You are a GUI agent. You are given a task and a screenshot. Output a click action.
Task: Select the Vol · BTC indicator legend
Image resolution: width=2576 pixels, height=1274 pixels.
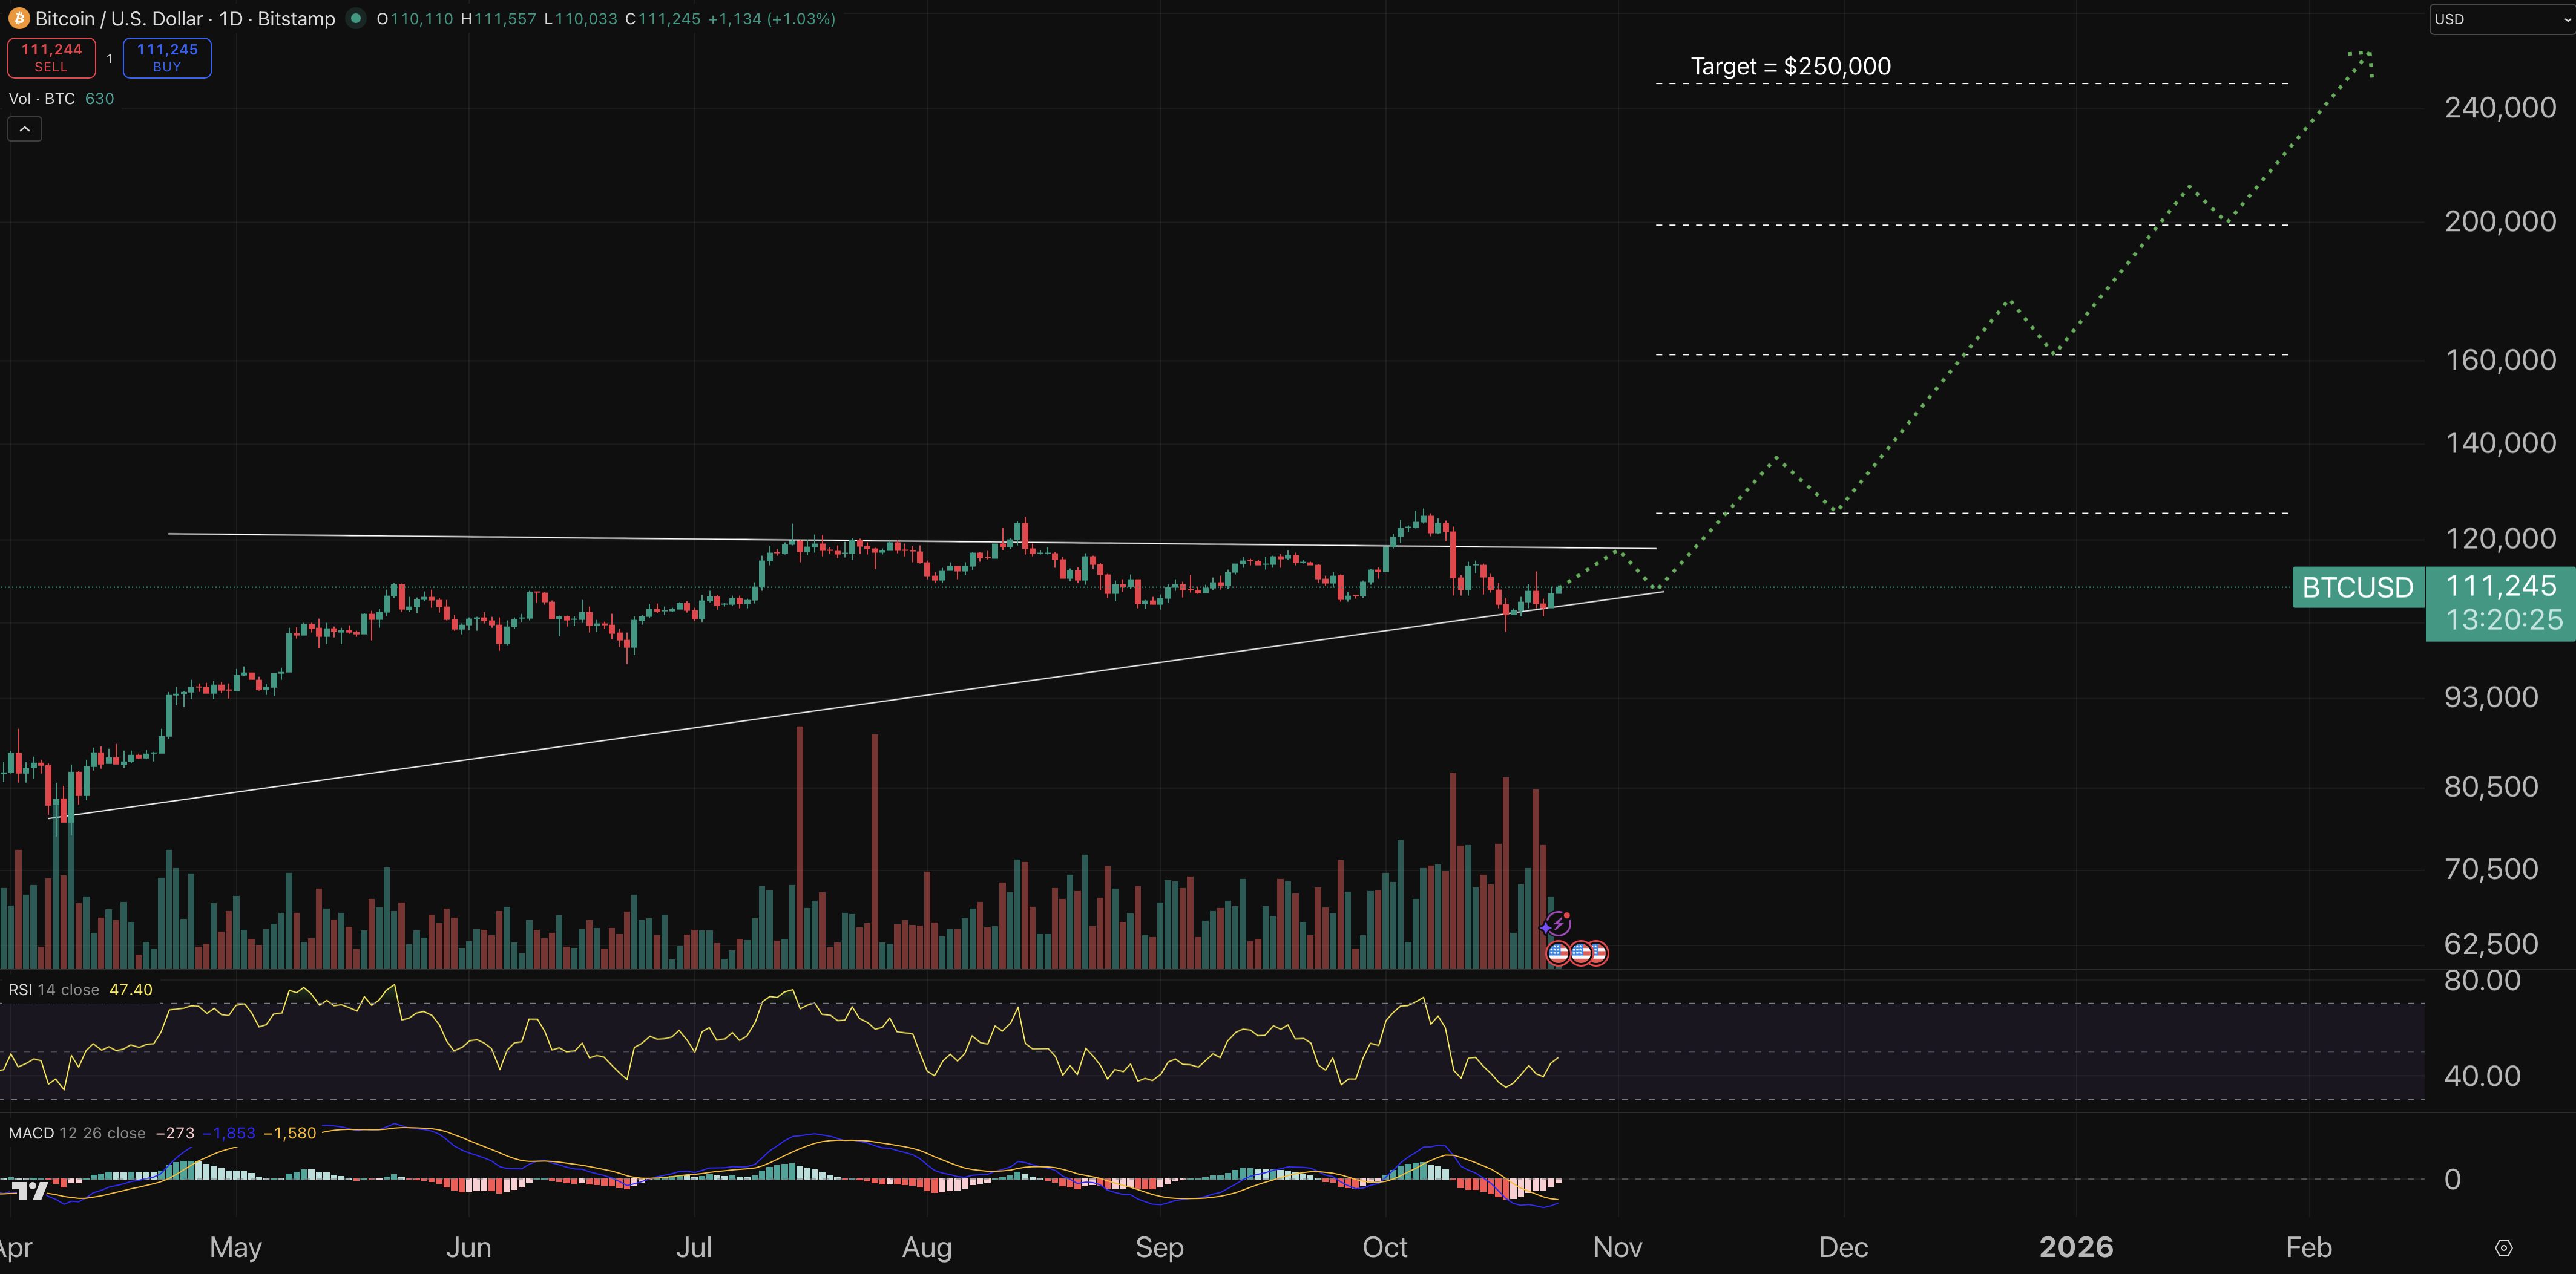point(42,99)
